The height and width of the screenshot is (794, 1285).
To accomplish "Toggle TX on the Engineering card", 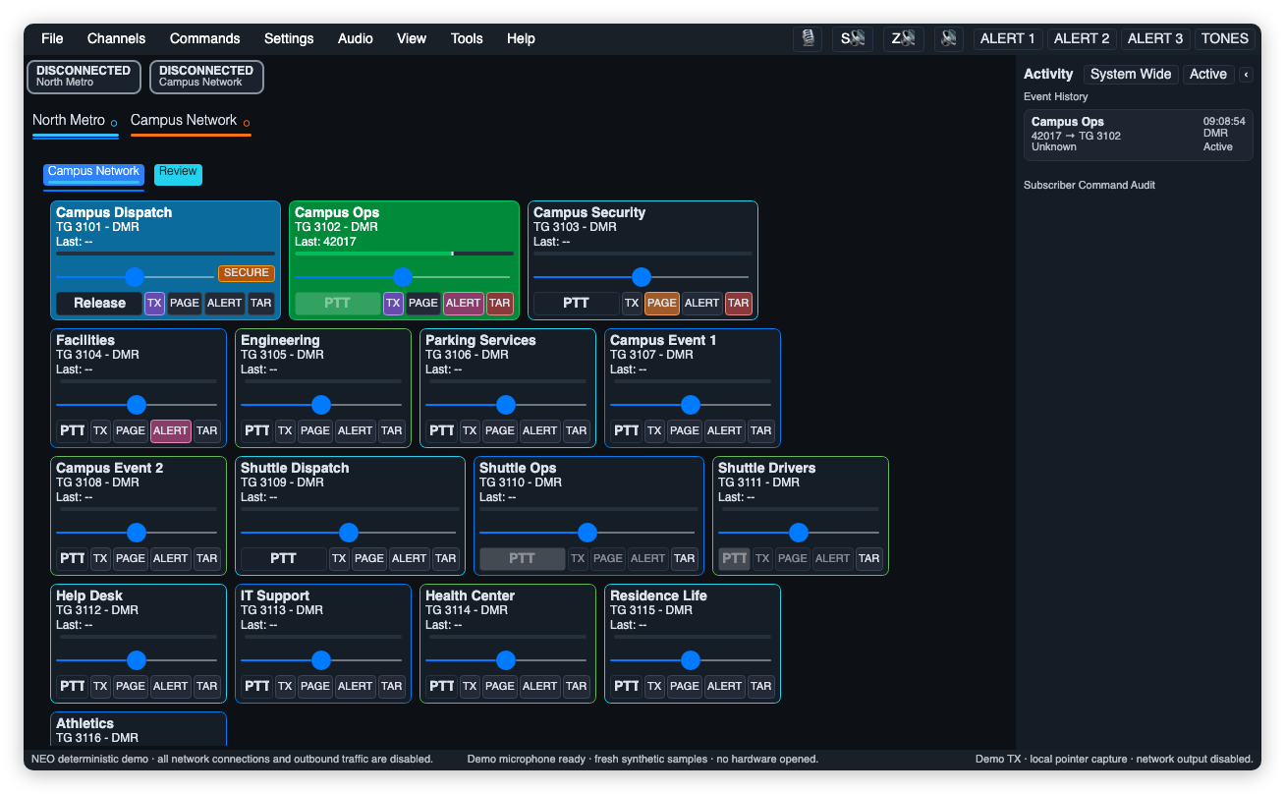I will [285, 430].
